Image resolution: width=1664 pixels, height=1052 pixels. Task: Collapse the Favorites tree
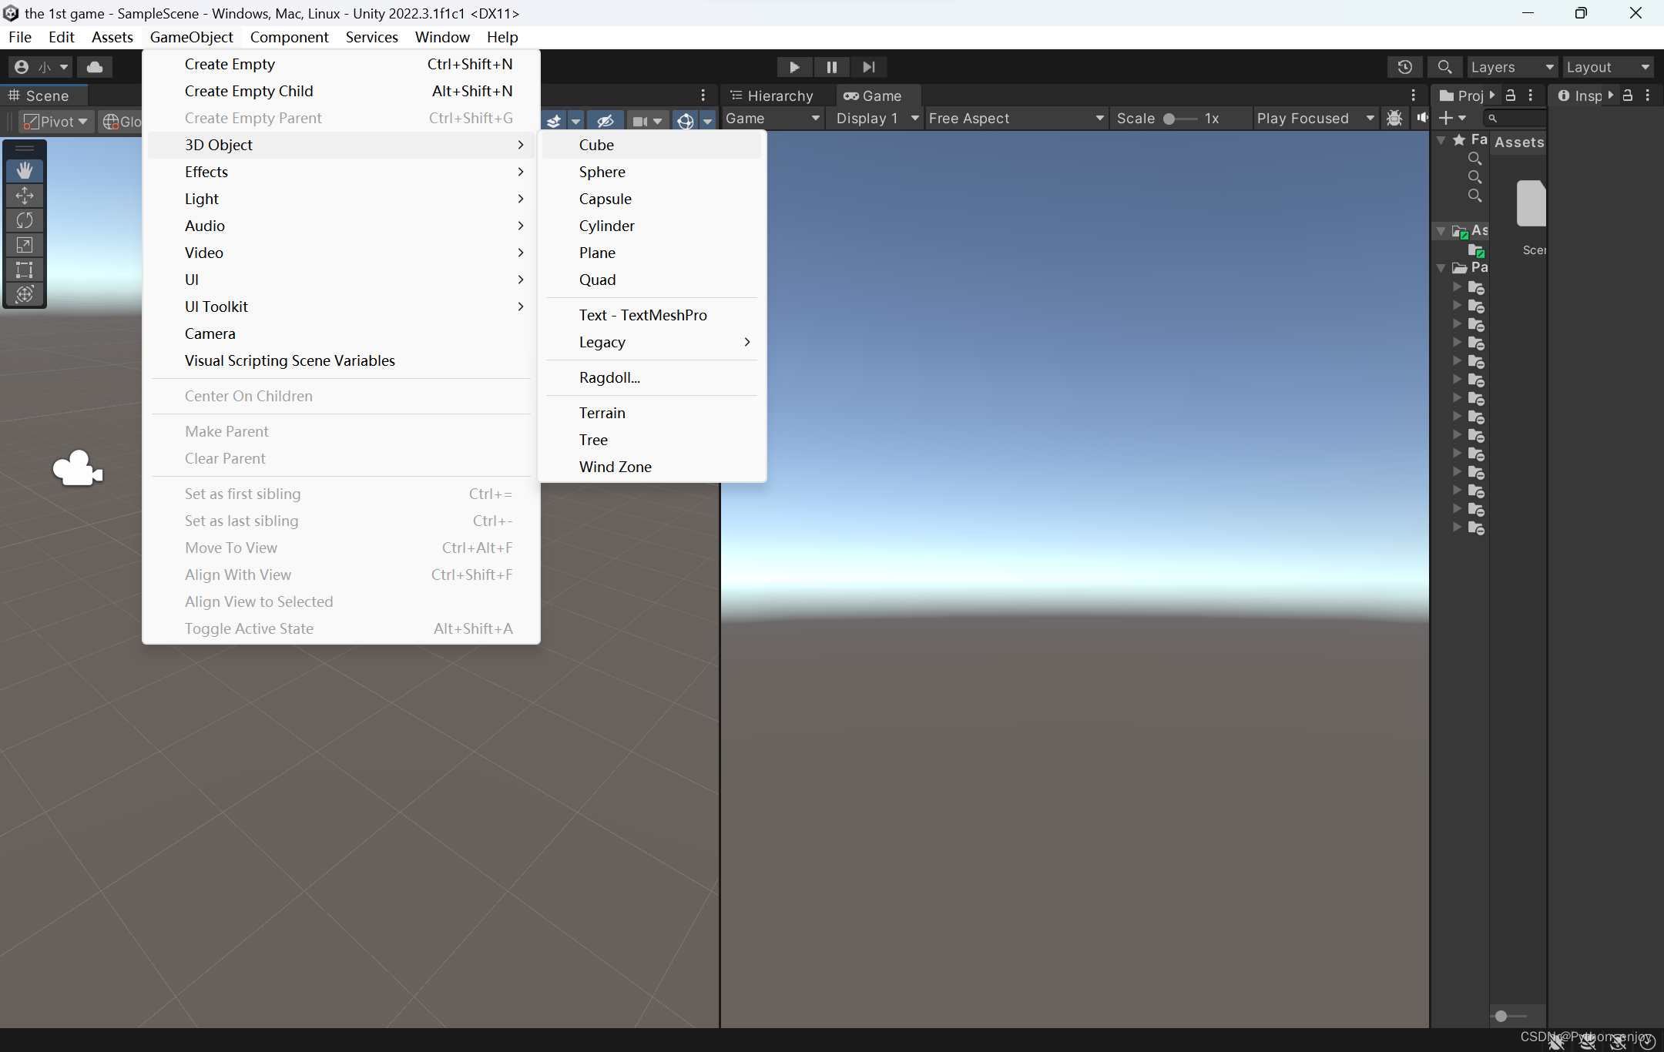[x=1441, y=140]
